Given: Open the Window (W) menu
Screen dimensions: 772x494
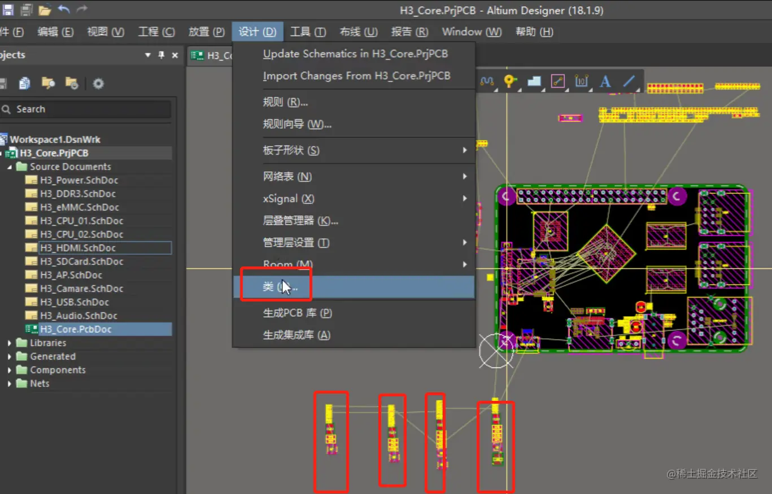Looking at the screenshot, I should click(472, 32).
